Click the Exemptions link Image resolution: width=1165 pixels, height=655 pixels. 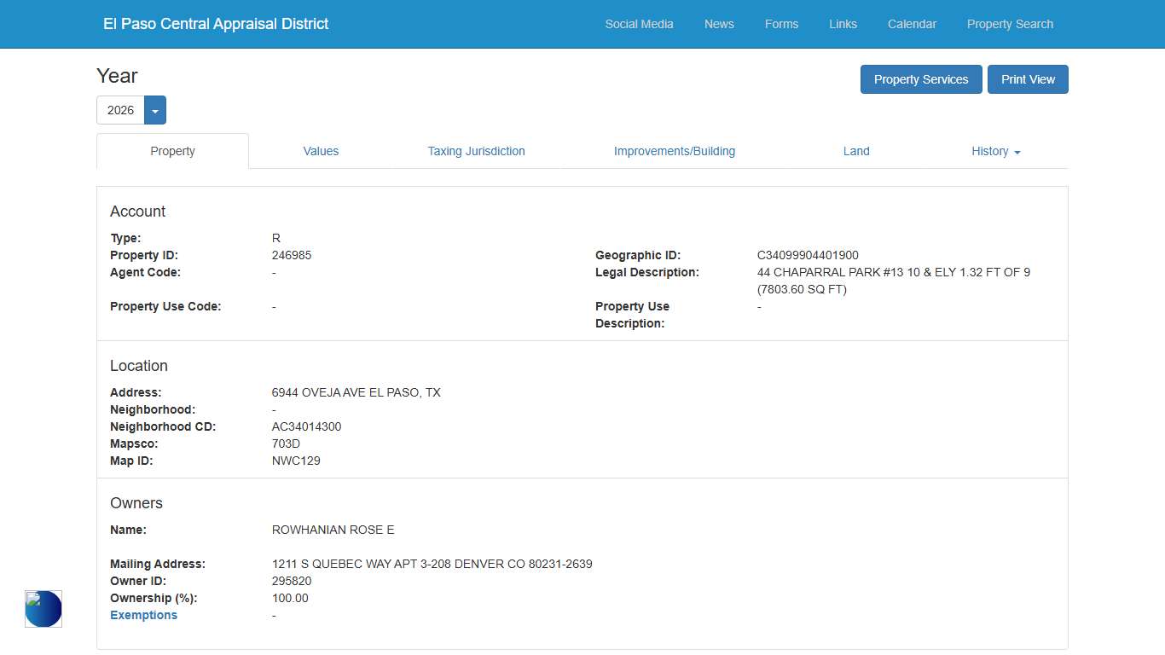coord(143,615)
